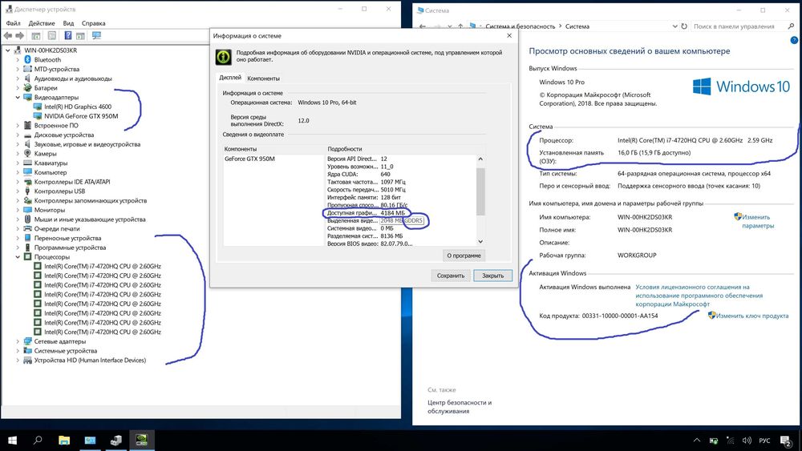
Task: Collapse the WIN-00HK2DS03KR root node
Action: point(8,50)
